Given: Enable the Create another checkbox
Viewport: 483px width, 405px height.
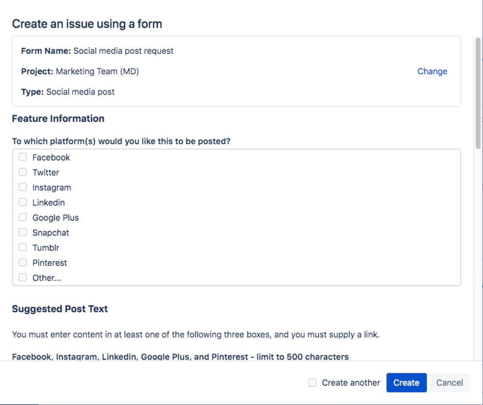Looking at the screenshot, I should click(x=312, y=382).
